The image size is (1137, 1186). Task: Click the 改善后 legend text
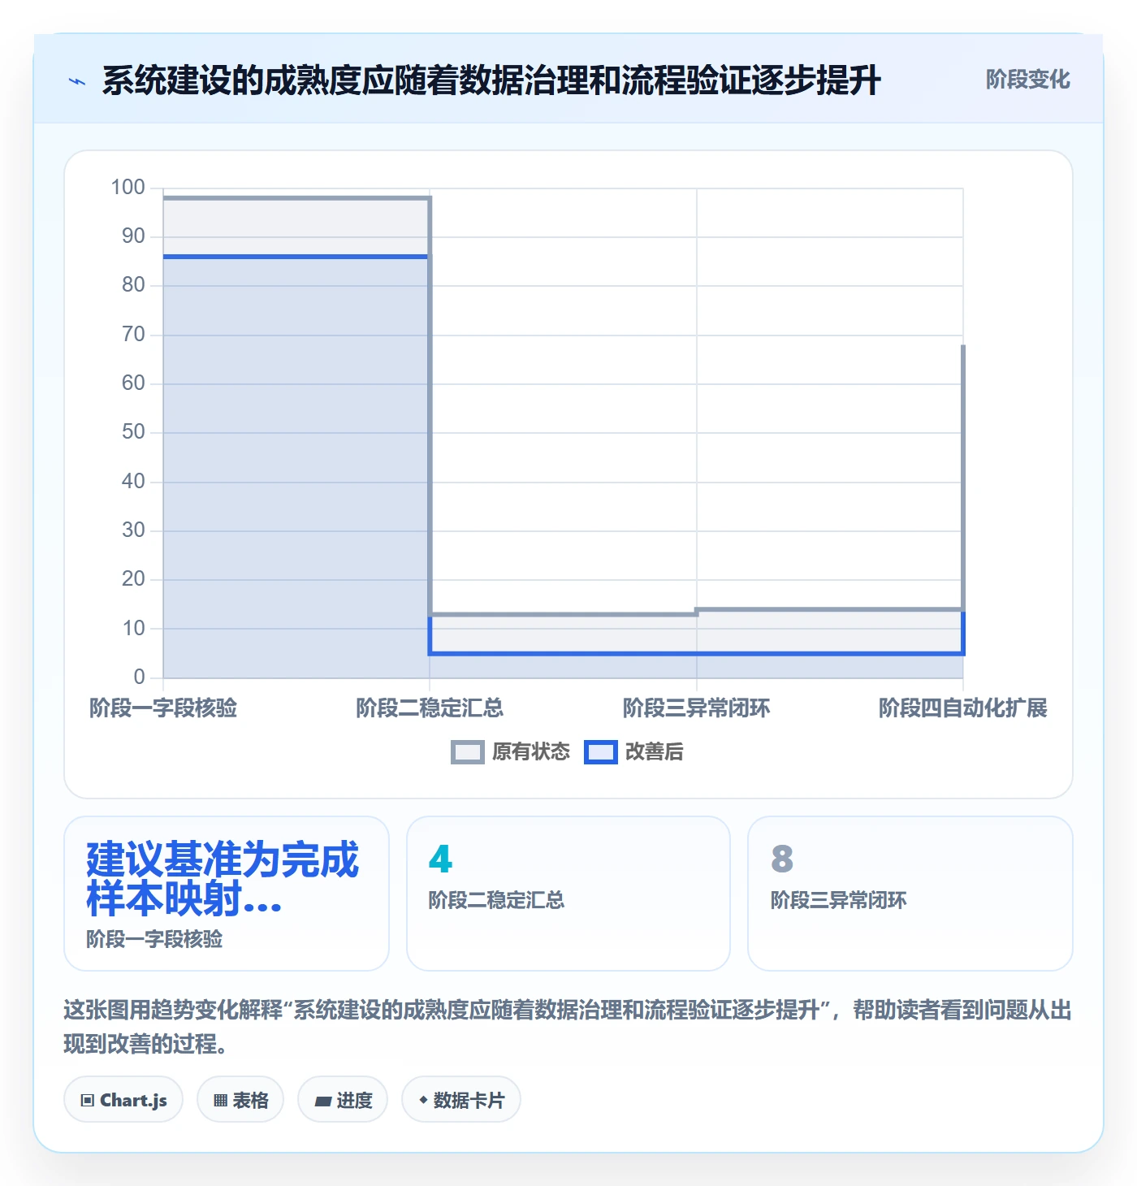tap(654, 752)
